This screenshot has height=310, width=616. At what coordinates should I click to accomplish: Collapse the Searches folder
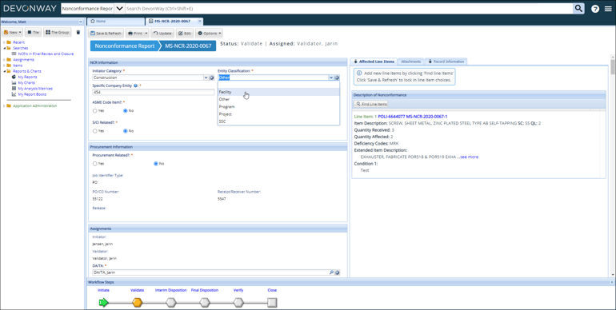click(x=4, y=48)
